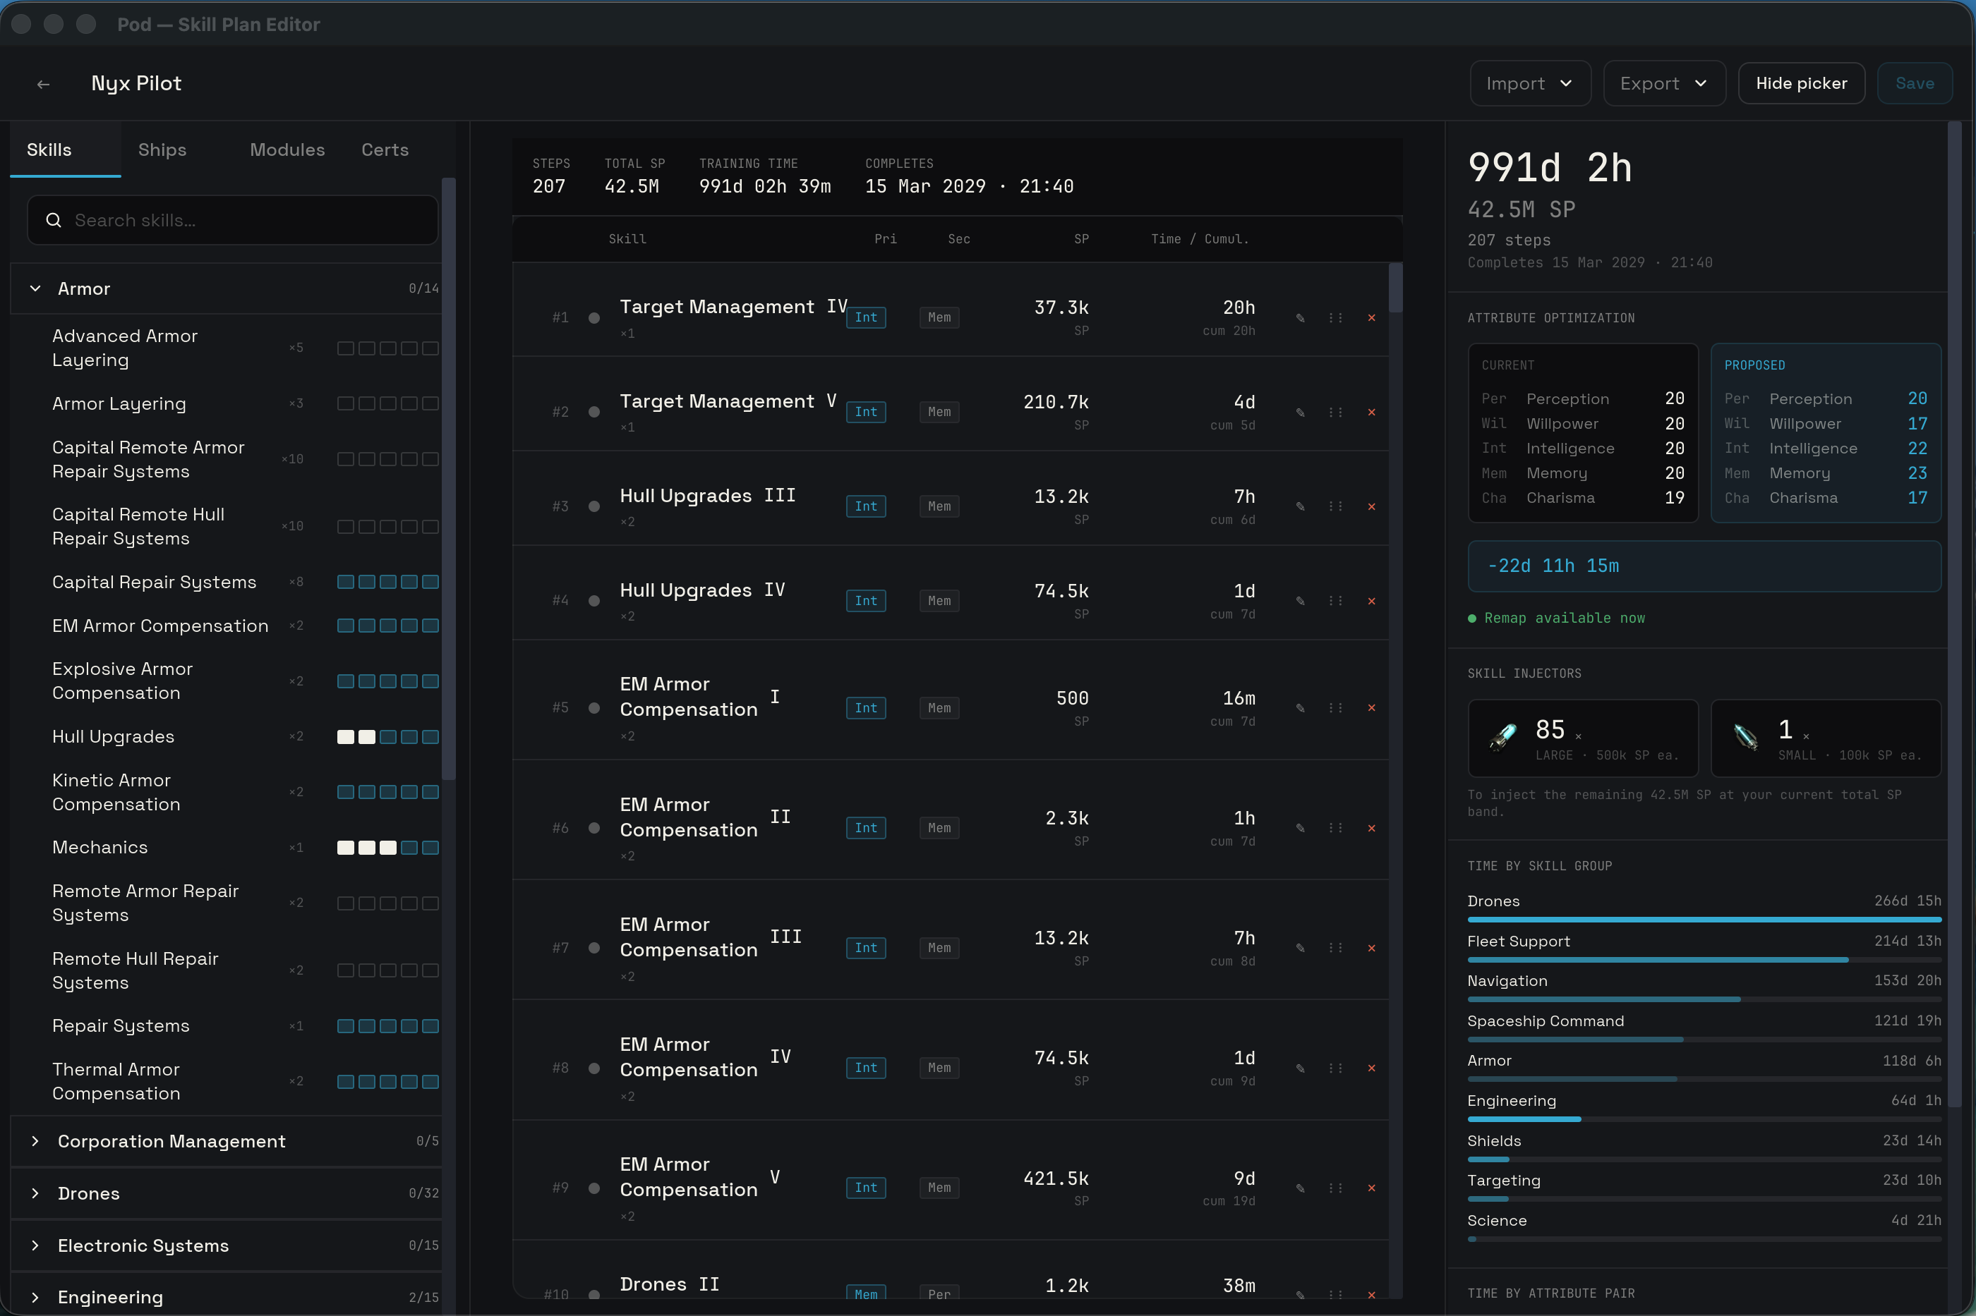
Task: Click the search magnifier icon
Action: point(54,221)
